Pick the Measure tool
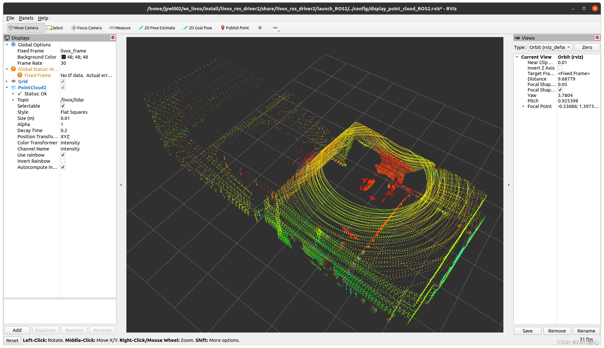The height and width of the screenshot is (348, 604). pos(120,28)
